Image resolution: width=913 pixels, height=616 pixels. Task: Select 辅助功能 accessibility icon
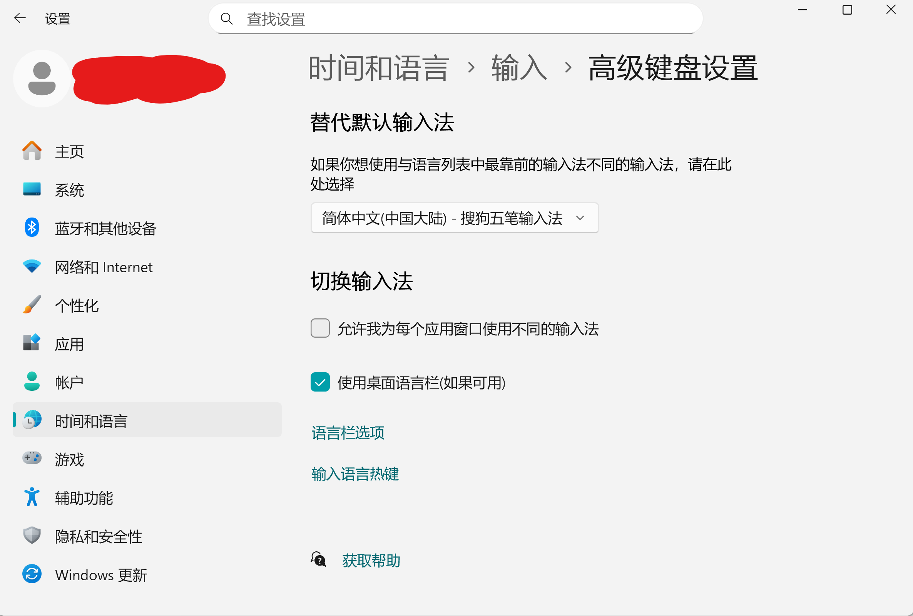coord(32,497)
